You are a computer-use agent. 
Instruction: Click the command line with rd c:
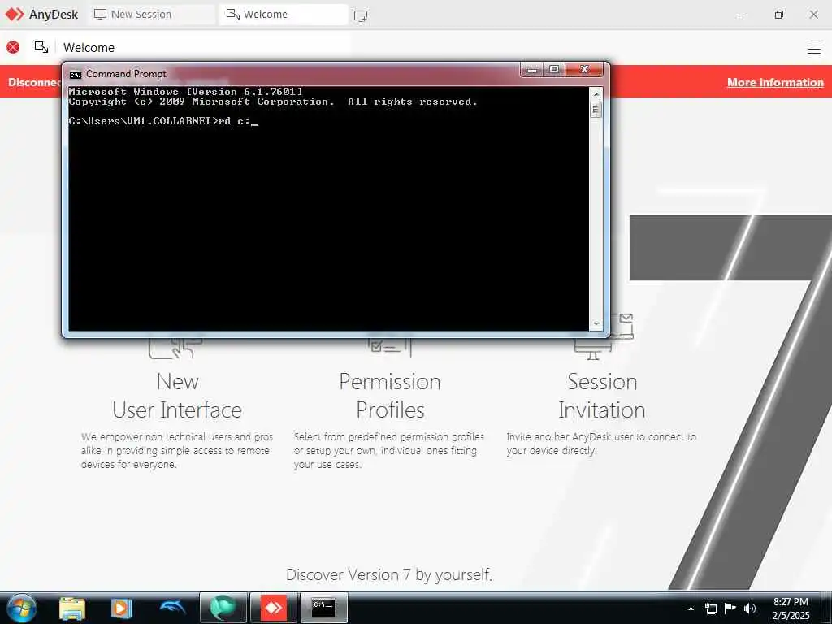click(162, 121)
